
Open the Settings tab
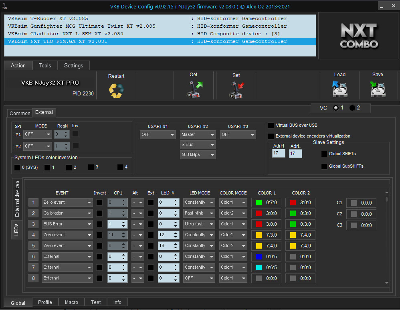pyautogui.click(x=73, y=66)
